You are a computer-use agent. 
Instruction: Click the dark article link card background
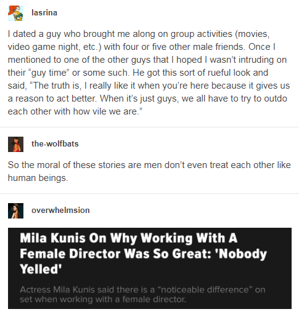[x=150, y=268]
